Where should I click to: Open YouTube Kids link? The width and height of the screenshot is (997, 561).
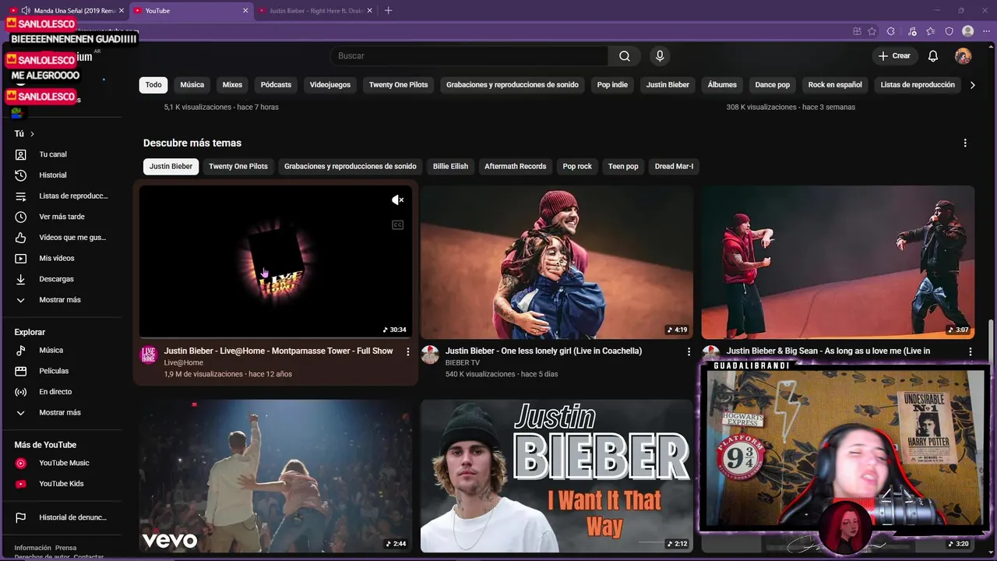(x=62, y=484)
